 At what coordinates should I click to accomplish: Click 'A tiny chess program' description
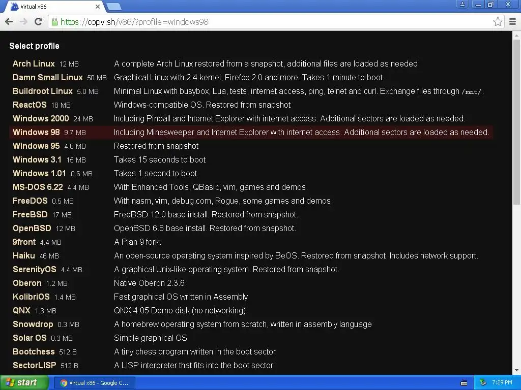[195, 351]
